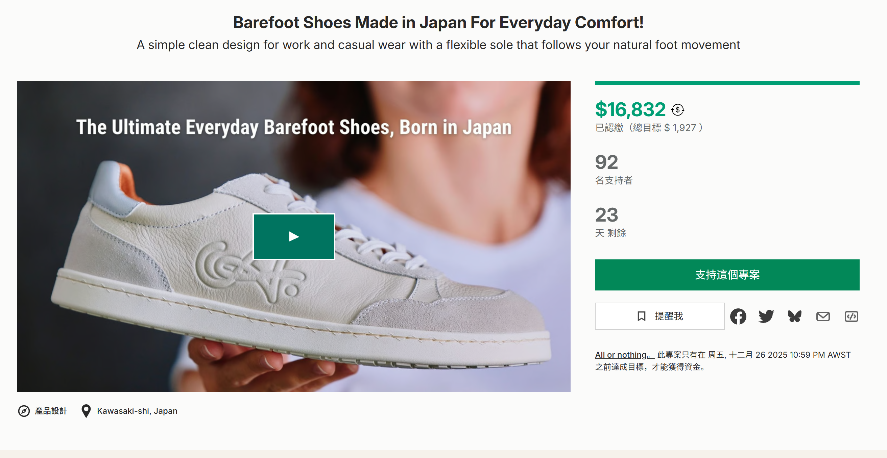The height and width of the screenshot is (458, 887).
Task: Share the project via Twitter bird icon
Action: (x=766, y=316)
